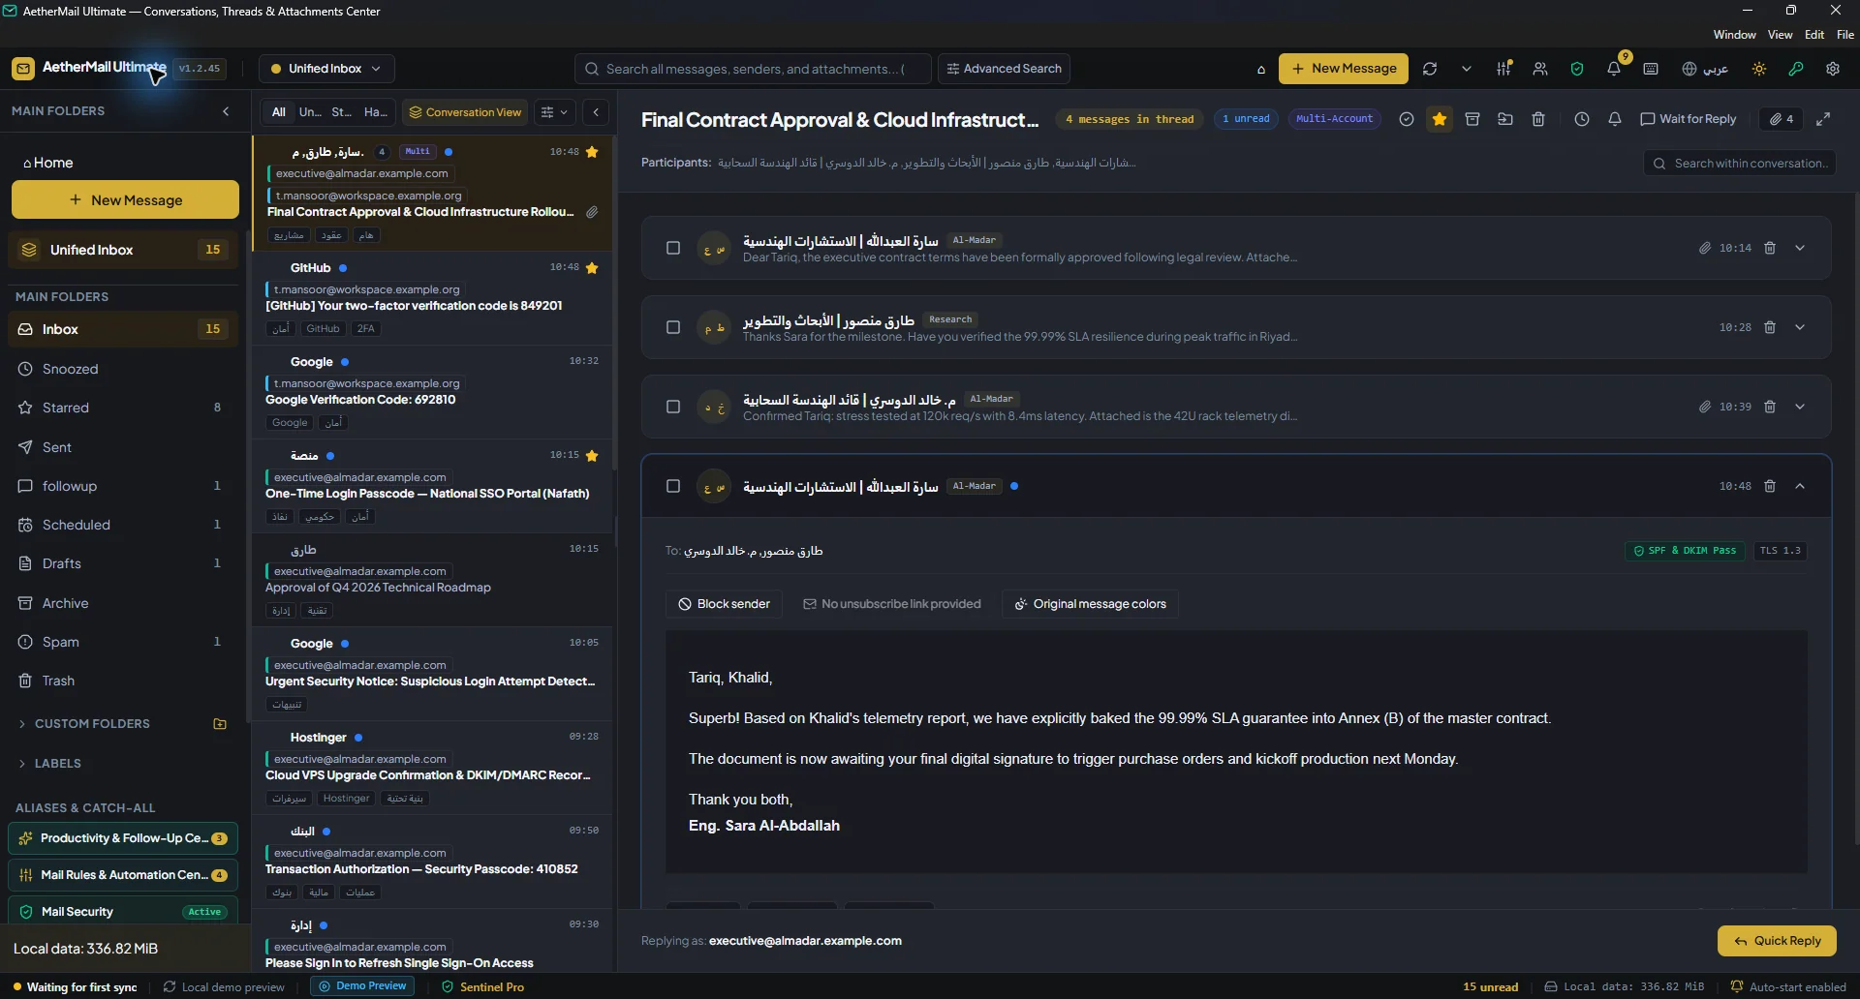The image size is (1860, 999).
Task: Move conversation using the move-to-folder icon
Action: click(1505, 119)
